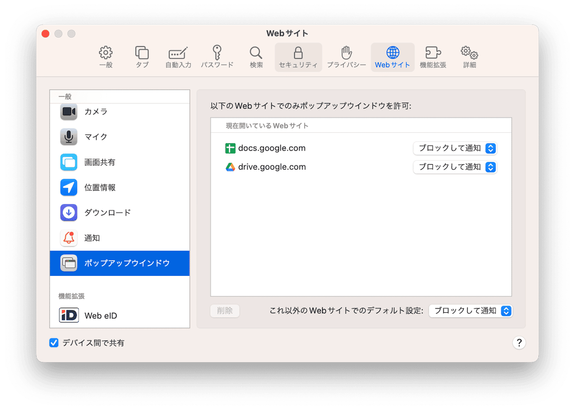Click the help question mark button
This screenshot has width=575, height=410.
tap(519, 343)
